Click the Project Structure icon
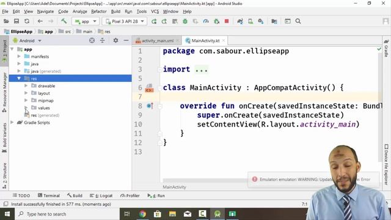This screenshot has height=220, width=391. coord(274,21)
